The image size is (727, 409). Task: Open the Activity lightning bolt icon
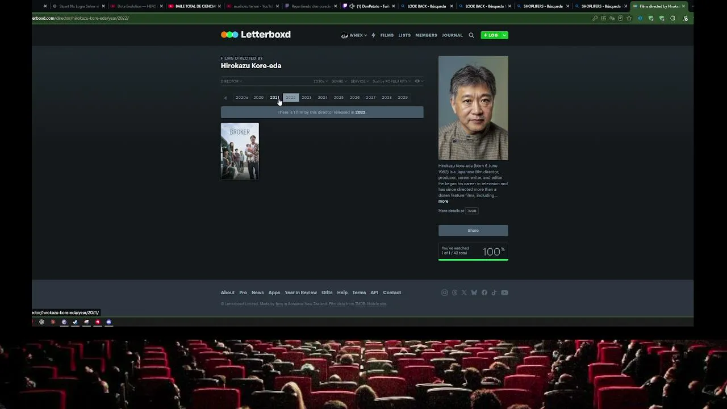[373, 35]
